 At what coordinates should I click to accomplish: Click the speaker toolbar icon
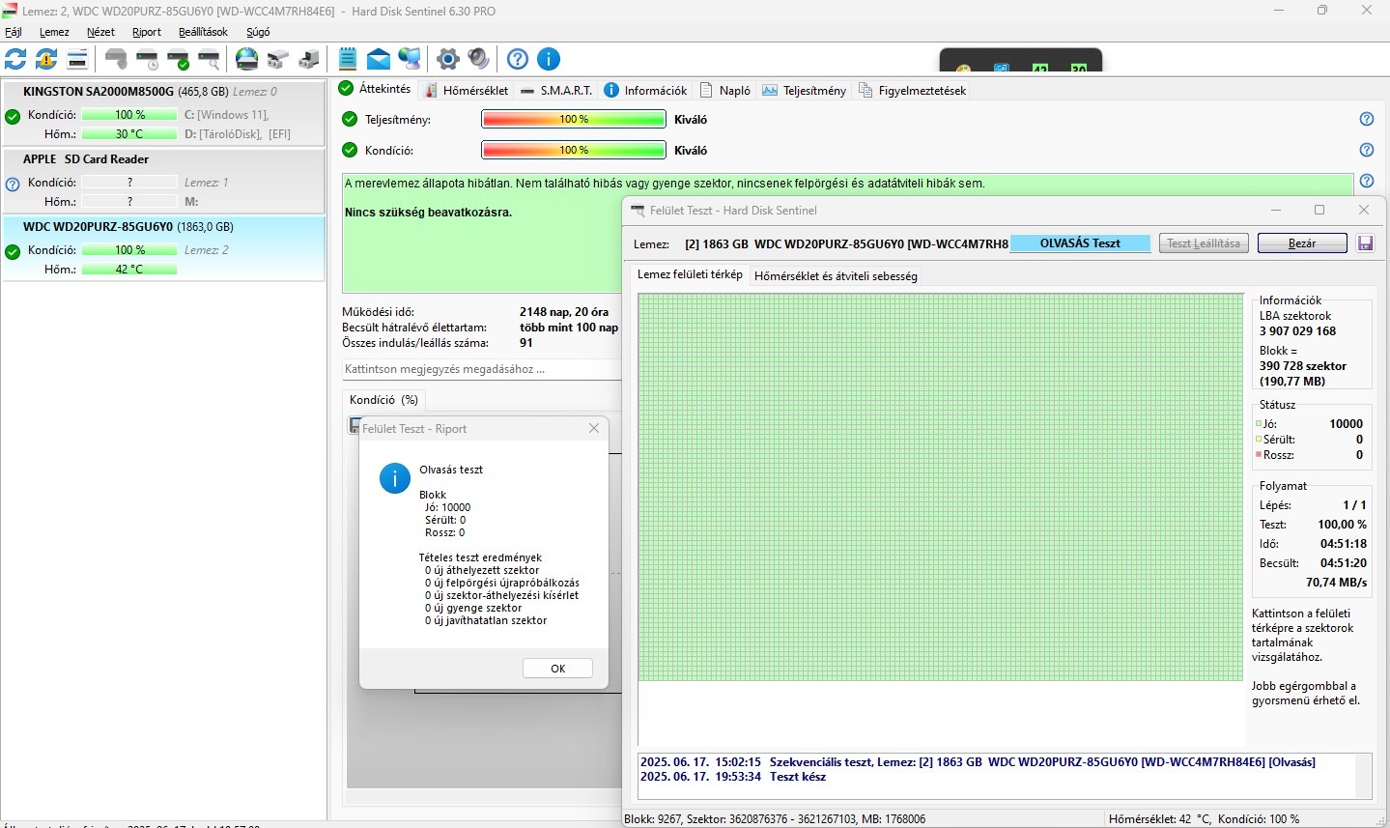click(x=479, y=59)
